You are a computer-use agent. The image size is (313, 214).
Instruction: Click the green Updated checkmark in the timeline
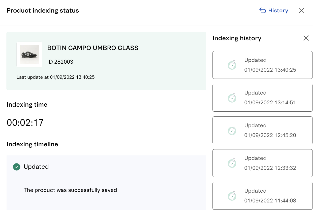pos(17,167)
